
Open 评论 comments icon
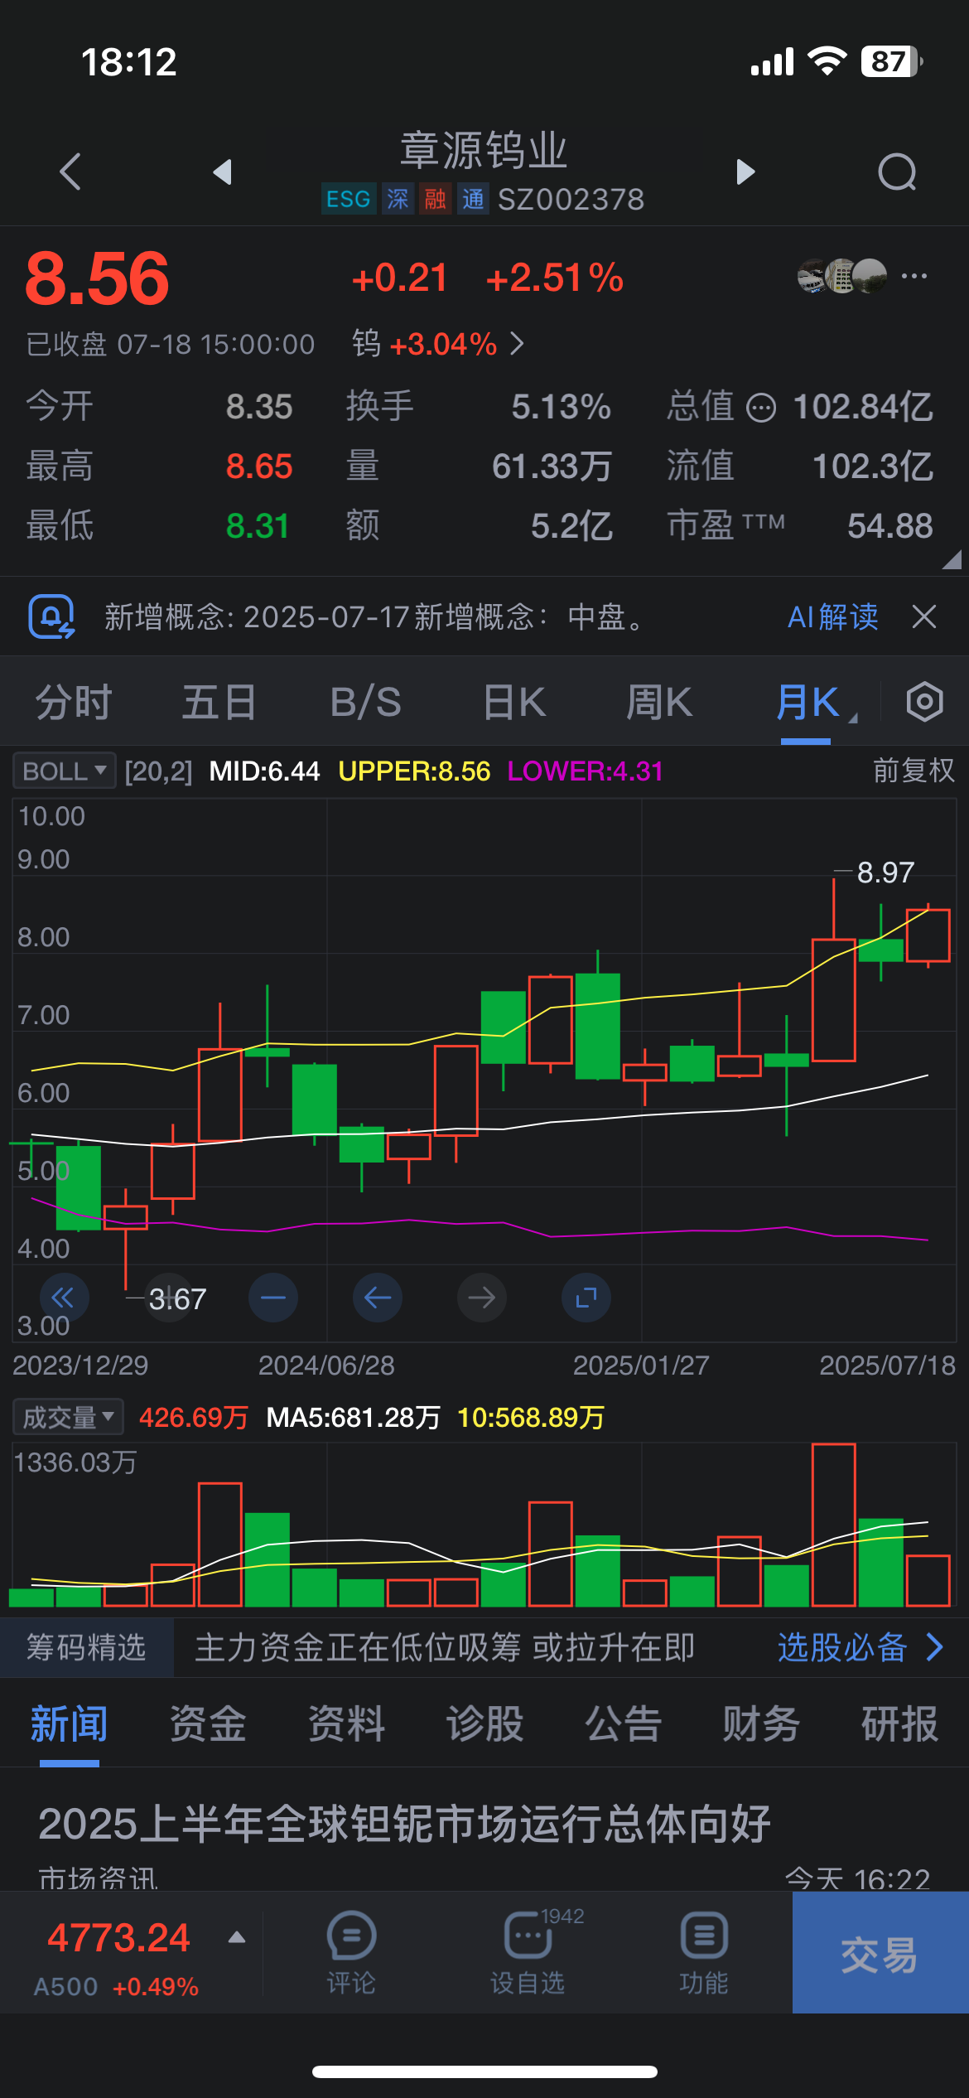point(351,1953)
